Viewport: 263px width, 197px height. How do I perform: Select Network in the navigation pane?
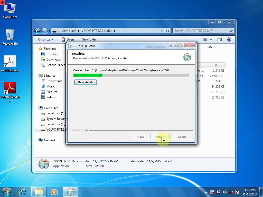(x=47, y=140)
